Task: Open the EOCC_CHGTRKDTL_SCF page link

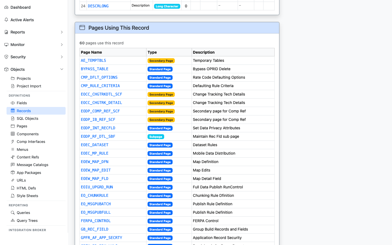Action: point(101,94)
